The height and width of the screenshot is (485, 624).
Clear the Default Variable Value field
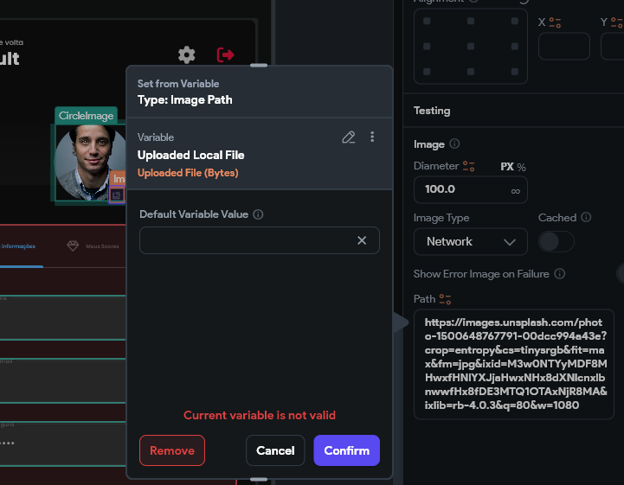tap(362, 240)
